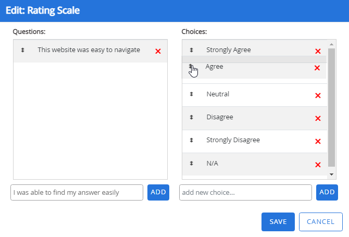This screenshot has width=349, height=237.
Task: Delete the Agree choice
Action: click(x=317, y=68)
